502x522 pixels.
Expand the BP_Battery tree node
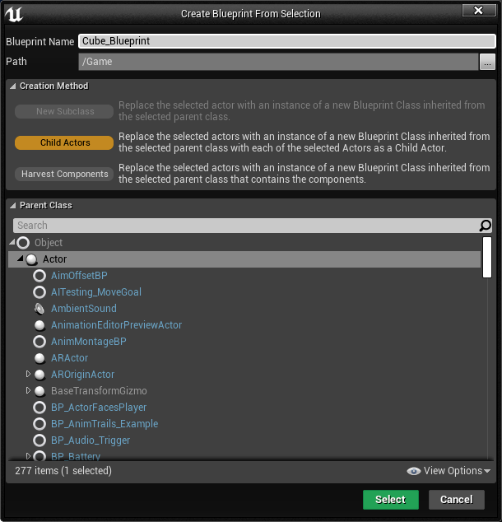[x=28, y=456]
